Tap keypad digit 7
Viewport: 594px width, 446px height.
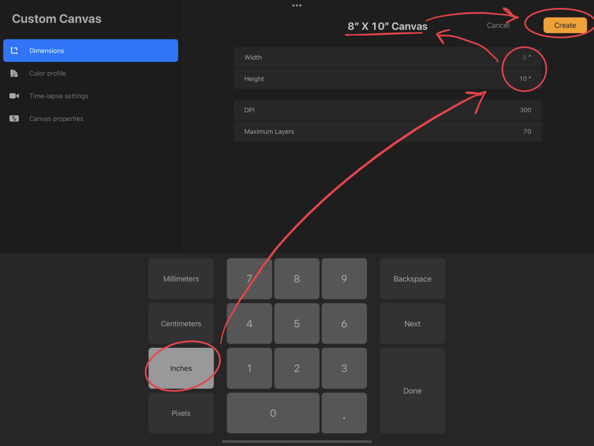coord(249,279)
